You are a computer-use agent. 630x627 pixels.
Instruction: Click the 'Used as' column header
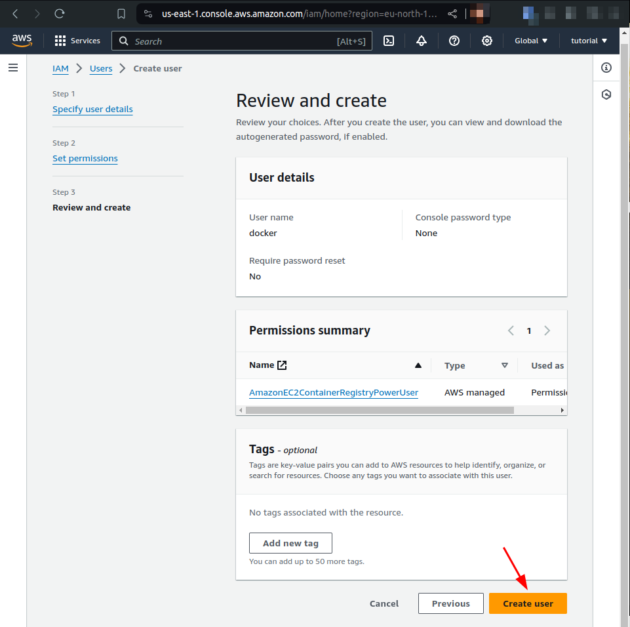pyautogui.click(x=547, y=365)
